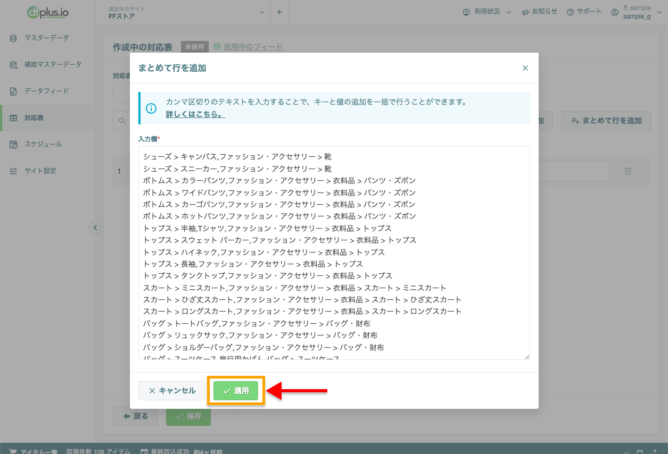
Task: Follow the 詳しくはこちら。 link
Action: 195,114
